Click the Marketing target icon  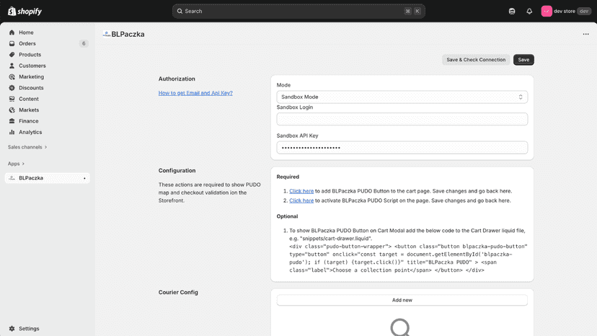click(12, 76)
